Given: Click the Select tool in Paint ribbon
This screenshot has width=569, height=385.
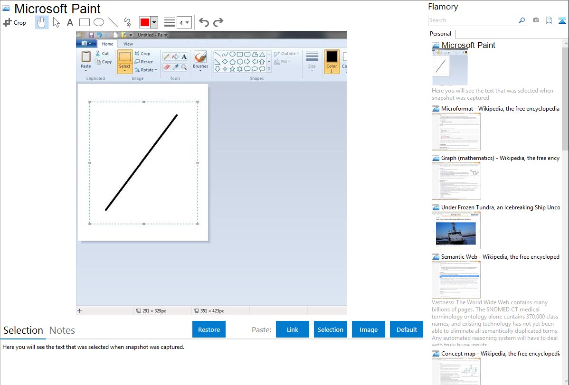Looking at the screenshot, I should (124, 62).
